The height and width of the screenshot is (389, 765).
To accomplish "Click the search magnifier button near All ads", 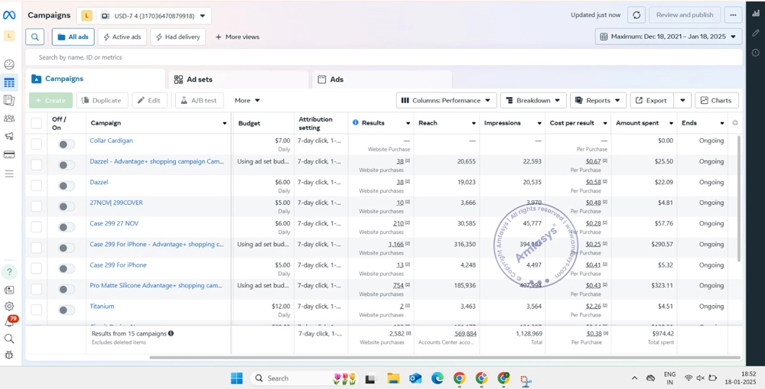I will coord(34,37).
